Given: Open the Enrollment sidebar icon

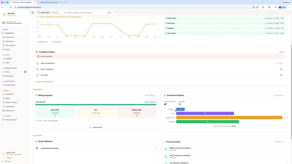Looking at the screenshot, I should [4, 94].
